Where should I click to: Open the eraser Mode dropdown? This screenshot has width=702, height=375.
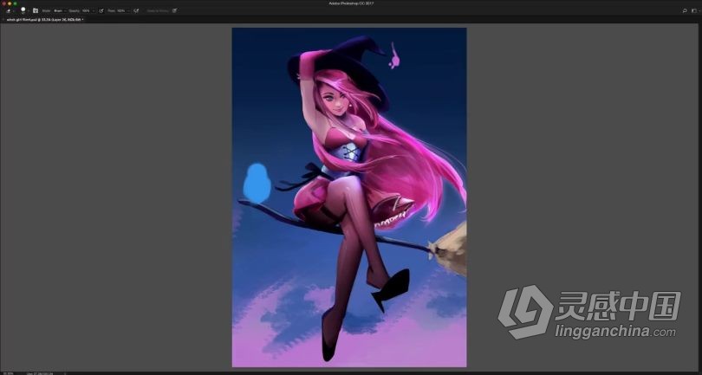[x=60, y=10]
